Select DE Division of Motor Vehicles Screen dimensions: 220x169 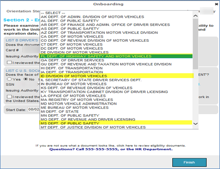tap(116, 52)
